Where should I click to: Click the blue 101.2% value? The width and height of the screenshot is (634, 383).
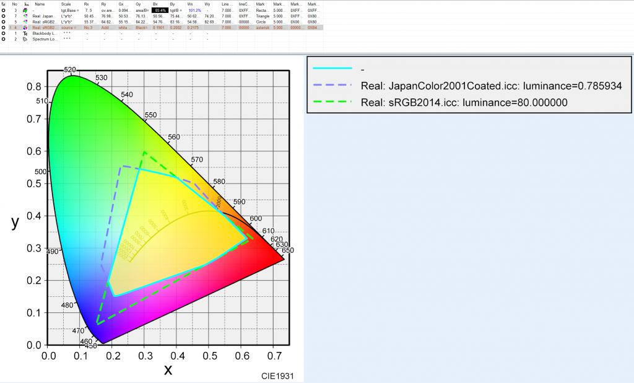coord(194,10)
